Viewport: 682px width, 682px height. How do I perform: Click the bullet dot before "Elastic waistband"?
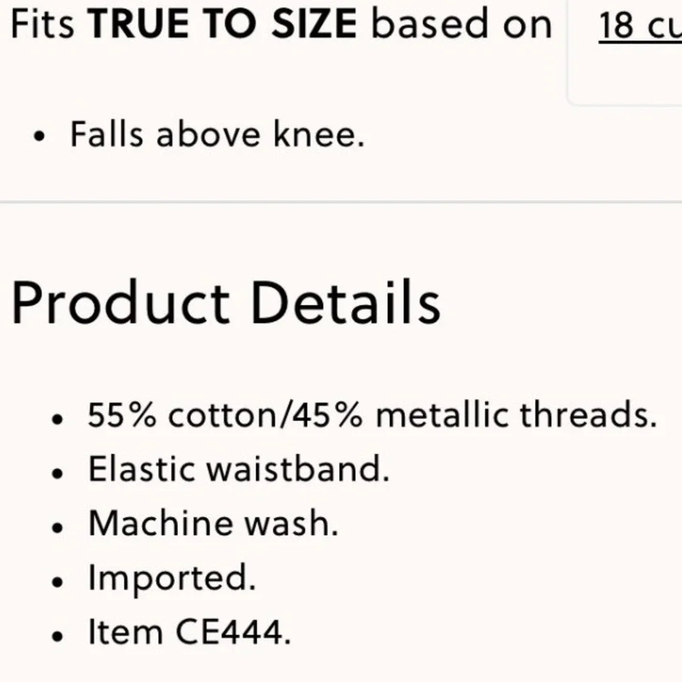(x=57, y=473)
